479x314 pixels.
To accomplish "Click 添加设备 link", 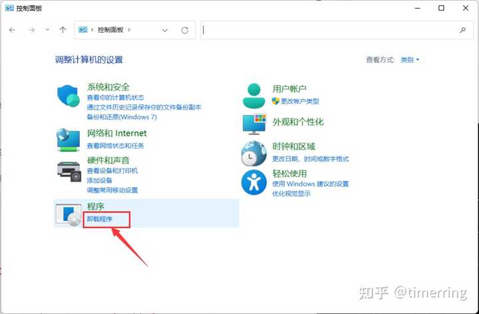I will (100, 181).
